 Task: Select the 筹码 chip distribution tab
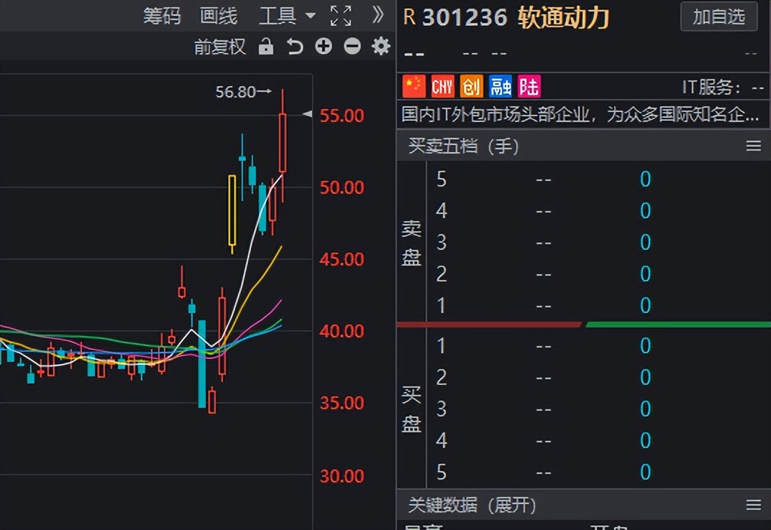click(x=162, y=16)
